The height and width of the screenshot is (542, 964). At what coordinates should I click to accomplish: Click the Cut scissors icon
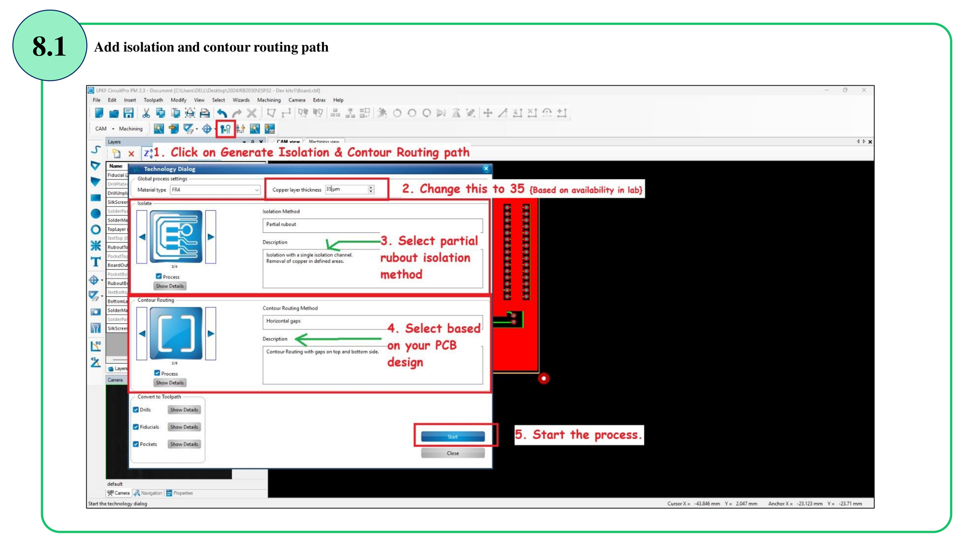click(146, 113)
